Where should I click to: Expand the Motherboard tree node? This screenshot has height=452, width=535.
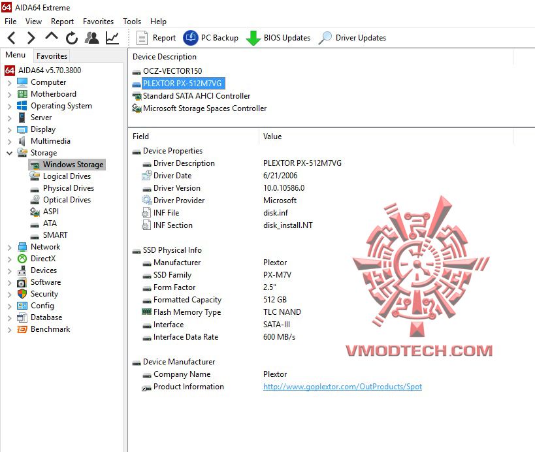pyautogui.click(x=10, y=95)
